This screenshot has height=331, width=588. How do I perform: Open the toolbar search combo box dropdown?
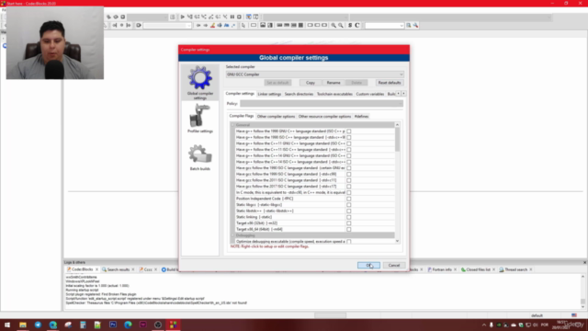(401, 25)
